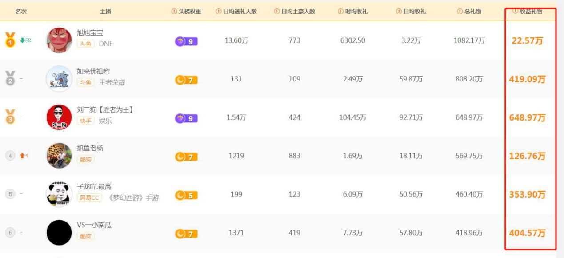Open 旭旭宝宝's avatar thumbnail
The image size is (564, 258).
click(x=59, y=40)
